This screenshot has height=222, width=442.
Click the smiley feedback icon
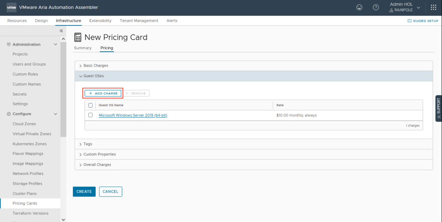coord(359,7)
